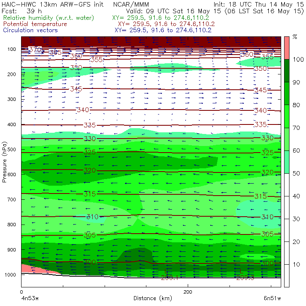This screenshot has width=306, height=306.
Task: Click the 80–90% green colorbar segment
Action: click(287, 93)
